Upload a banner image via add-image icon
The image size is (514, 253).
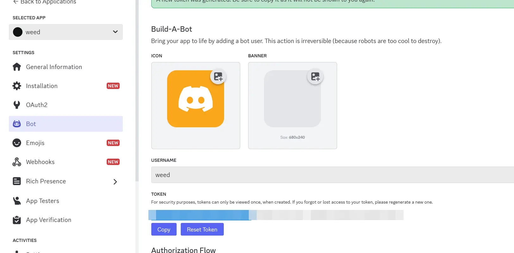point(315,76)
